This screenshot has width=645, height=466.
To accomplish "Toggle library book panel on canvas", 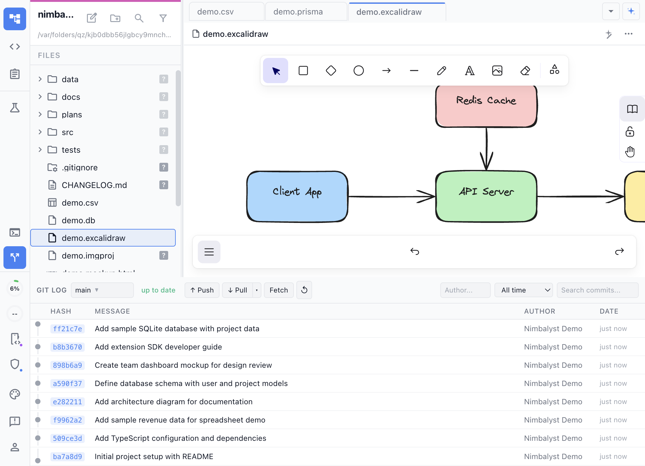I will tap(632, 109).
